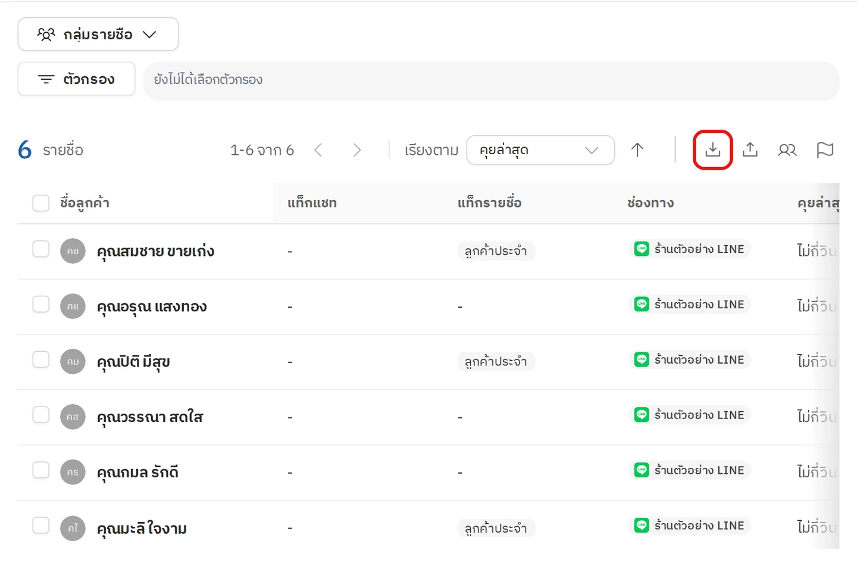The width and height of the screenshot is (857, 572).
Task: Open the ตัวกรอง filter button
Action: (x=77, y=79)
